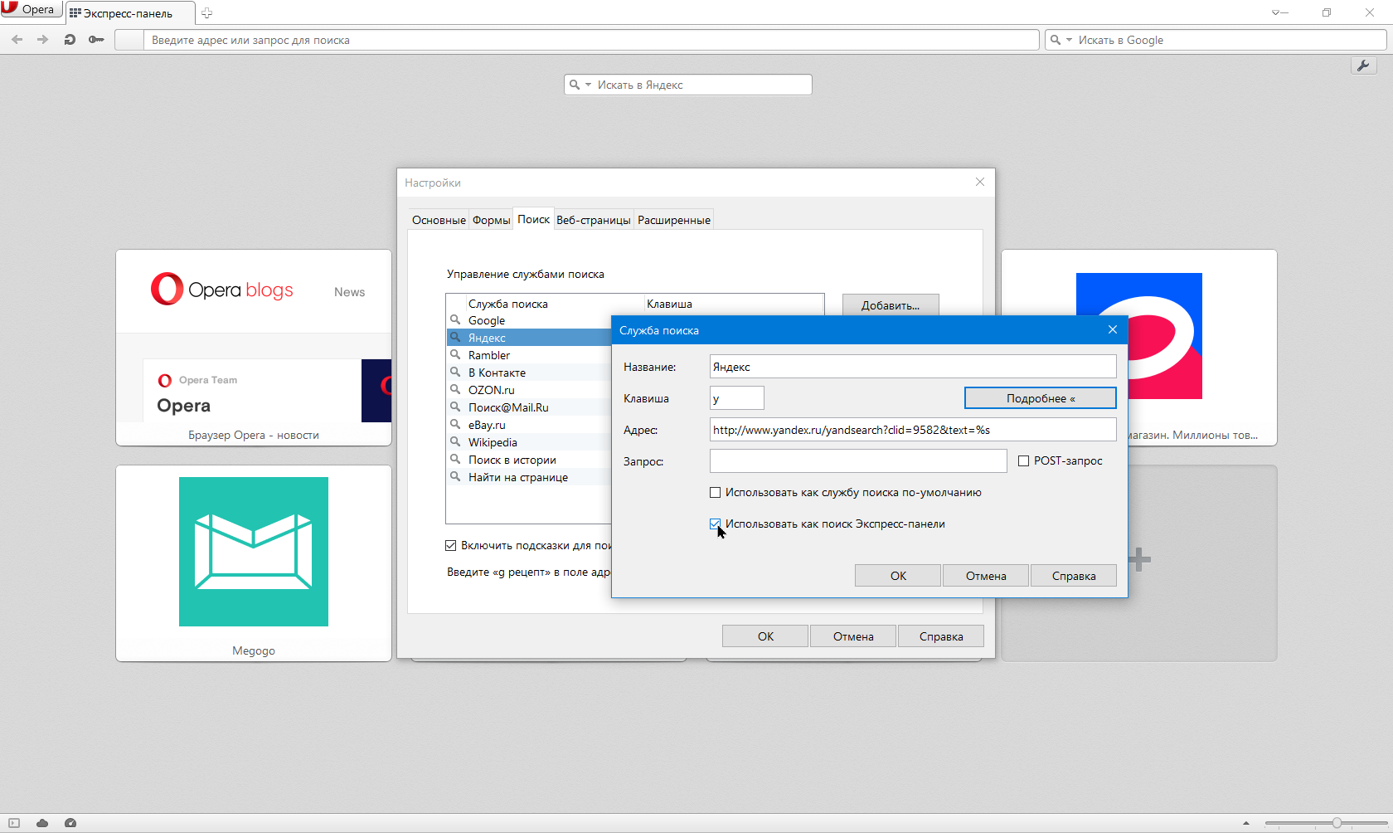1393x833 pixels.
Task: Click magnifier icon next to Rambler row
Action: pyautogui.click(x=455, y=354)
